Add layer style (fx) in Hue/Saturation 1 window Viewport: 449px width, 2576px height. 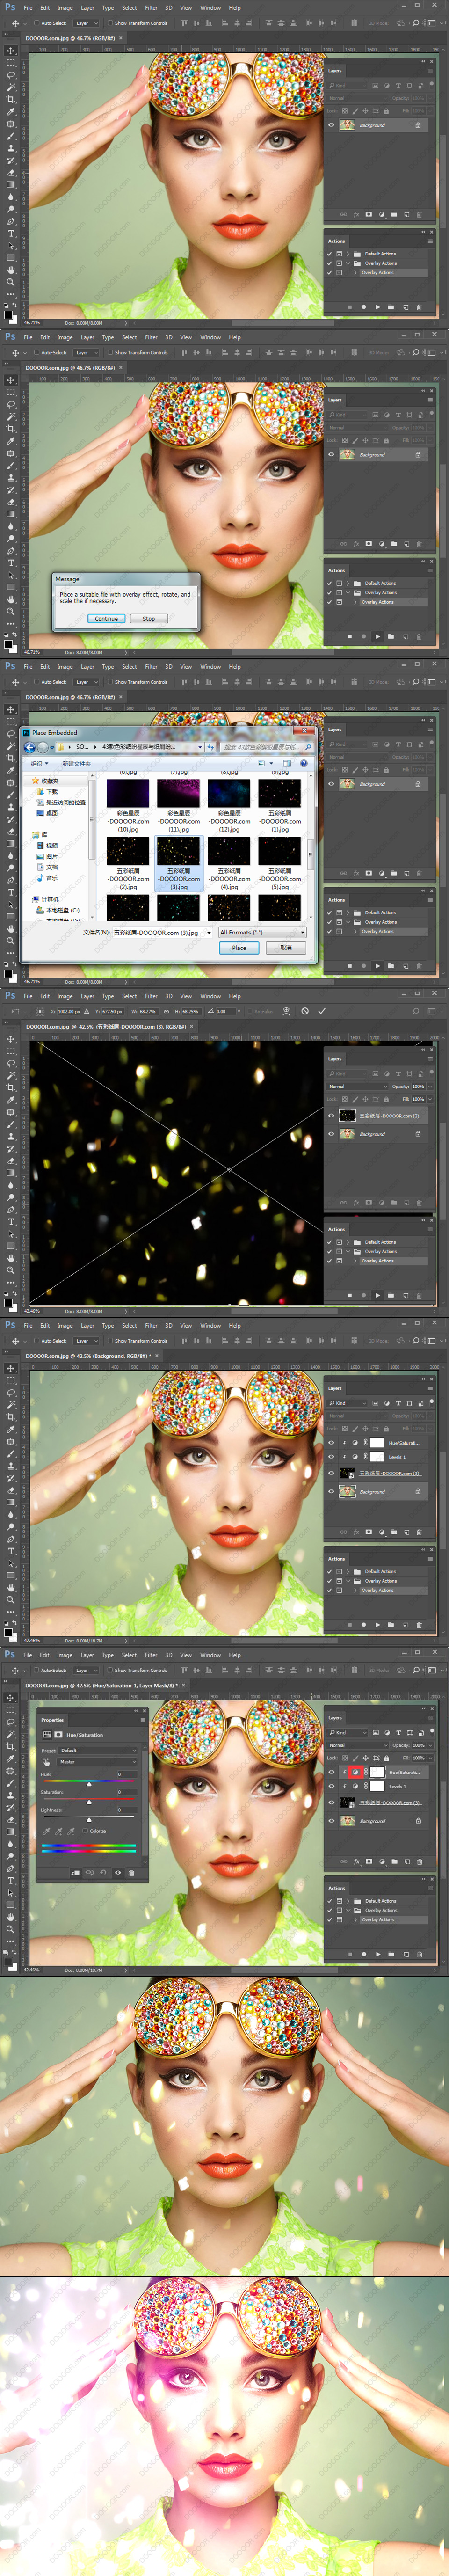coord(356,1862)
